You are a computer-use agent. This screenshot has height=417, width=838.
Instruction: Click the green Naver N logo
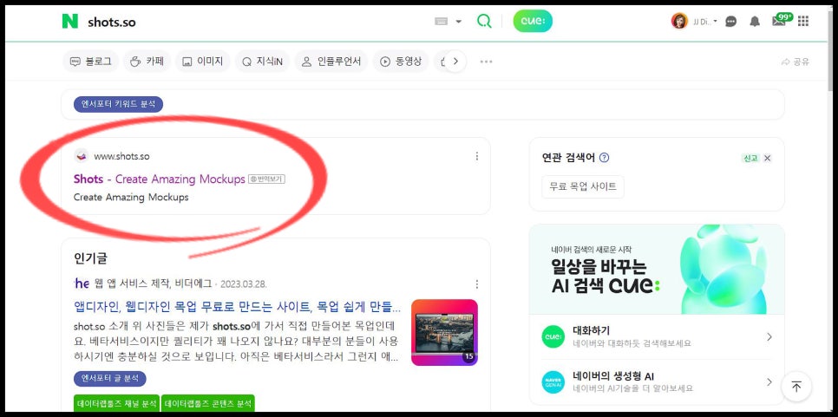tap(70, 22)
